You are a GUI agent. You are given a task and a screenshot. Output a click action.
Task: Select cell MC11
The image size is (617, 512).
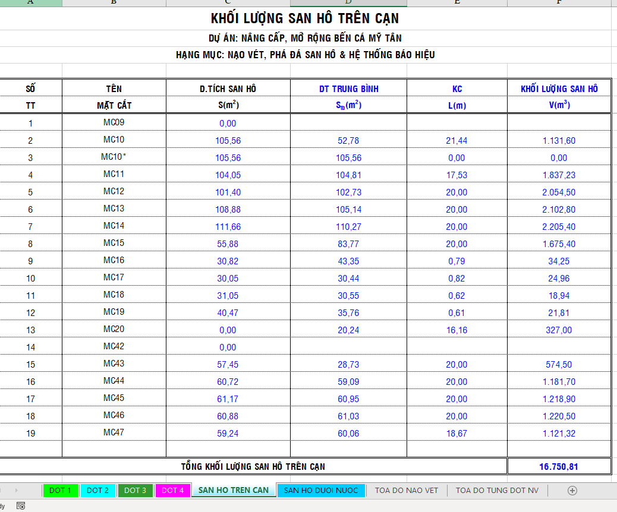(114, 174)
